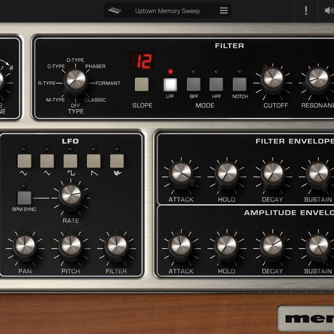Click the Filter Envelope ATTACK knob
334x334 pixels.
181,175
